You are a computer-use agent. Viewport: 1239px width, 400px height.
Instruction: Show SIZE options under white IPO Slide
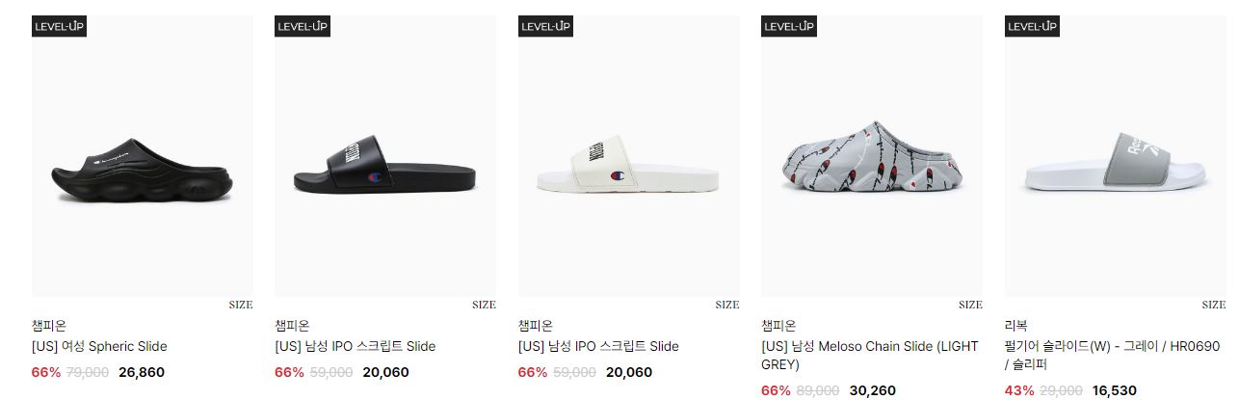(x=727, y=305)
